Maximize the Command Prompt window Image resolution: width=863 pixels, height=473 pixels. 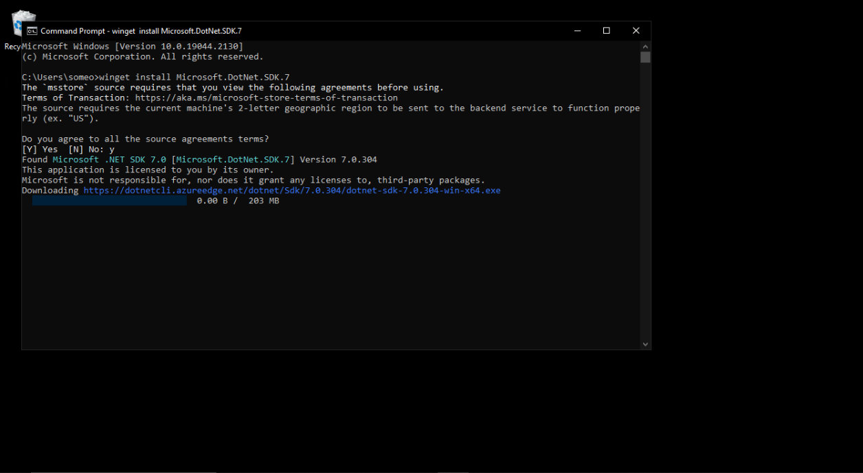(607, 31)
